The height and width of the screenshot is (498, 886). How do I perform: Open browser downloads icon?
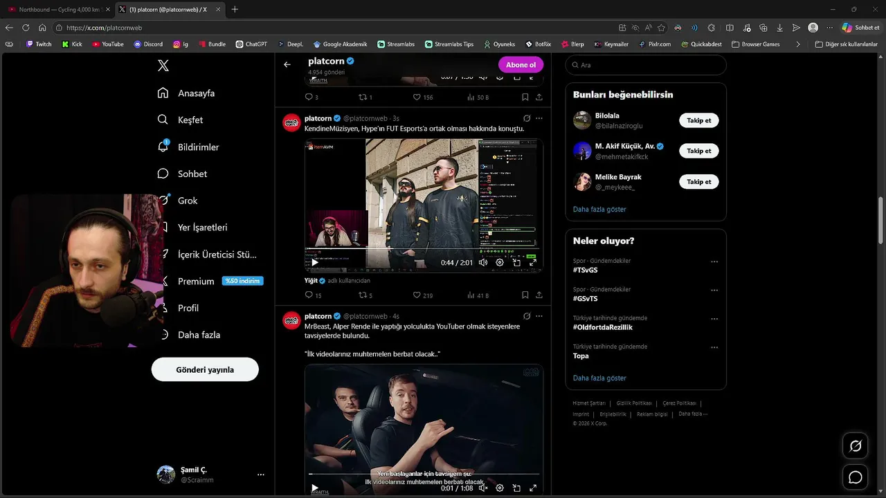pyautogui.click(x=779, y=28)
